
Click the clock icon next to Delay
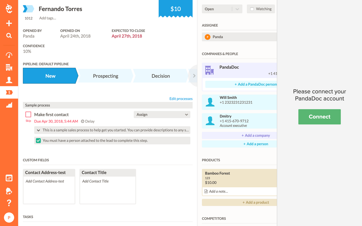83,121
